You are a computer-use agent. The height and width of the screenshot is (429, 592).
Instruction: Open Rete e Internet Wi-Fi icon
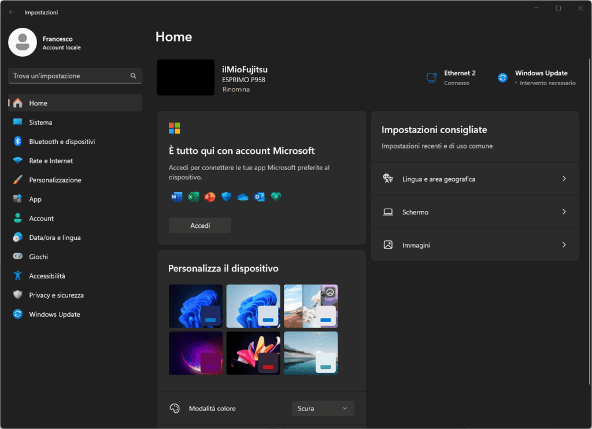click(17, 161)
